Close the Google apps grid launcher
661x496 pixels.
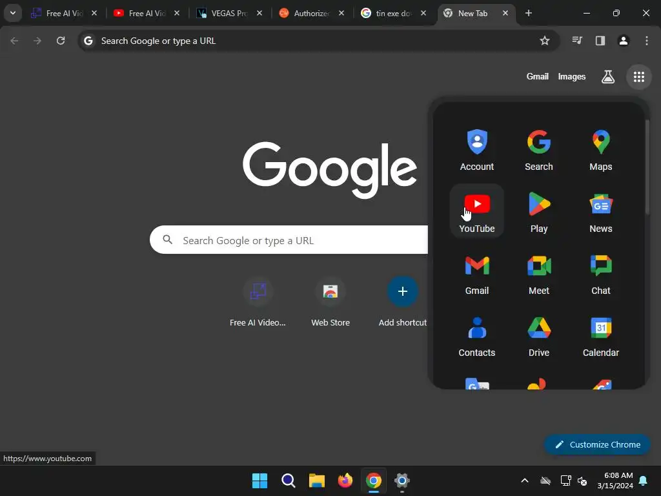tap(638, 77)
